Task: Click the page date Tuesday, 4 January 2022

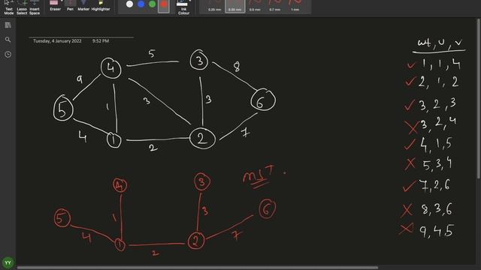Action: [57, 41]
